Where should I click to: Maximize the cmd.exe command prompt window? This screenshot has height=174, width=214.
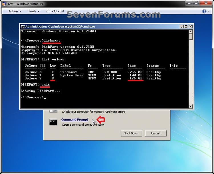[x=186, y=26]
